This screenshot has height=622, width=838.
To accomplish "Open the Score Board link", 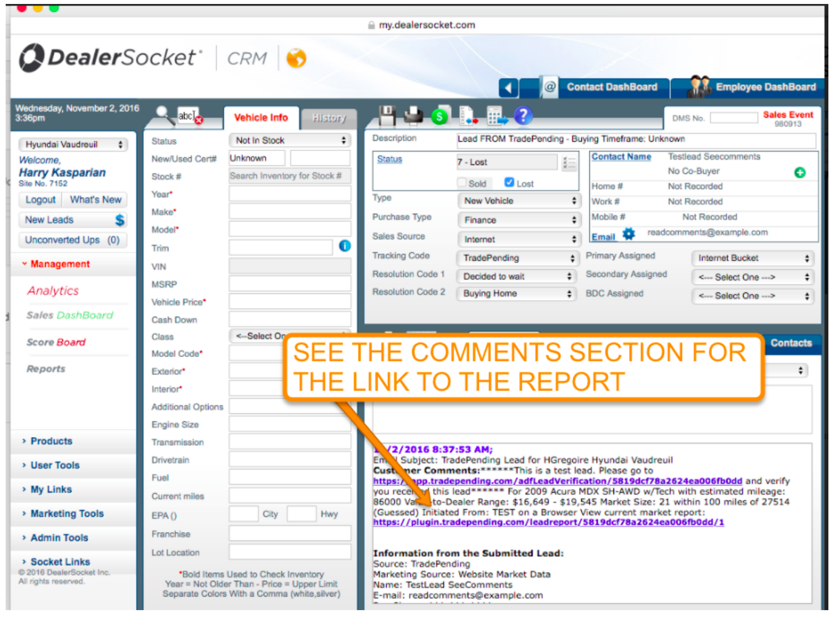I will (x=55, y=342).
